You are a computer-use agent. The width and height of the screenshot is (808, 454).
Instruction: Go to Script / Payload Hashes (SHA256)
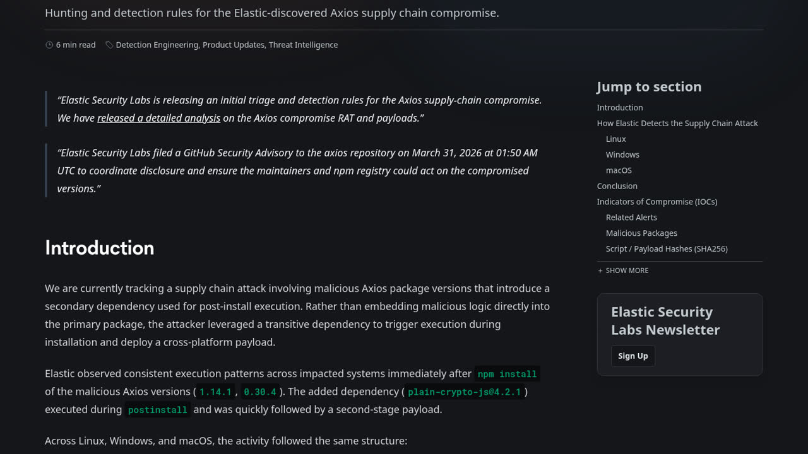click(667, 249)
